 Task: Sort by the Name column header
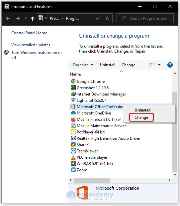click(x=75, y=74)
